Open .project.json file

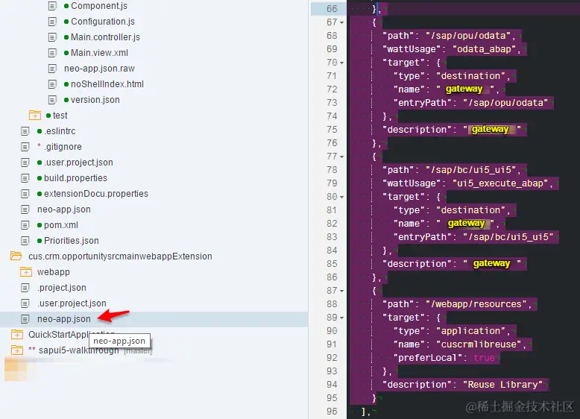point(61,288)
